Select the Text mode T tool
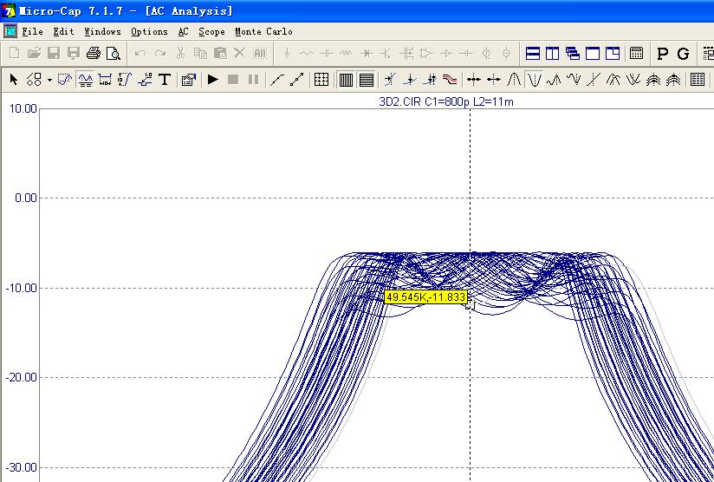The height and width of the screenshot is (482, 714). point(165,80)
